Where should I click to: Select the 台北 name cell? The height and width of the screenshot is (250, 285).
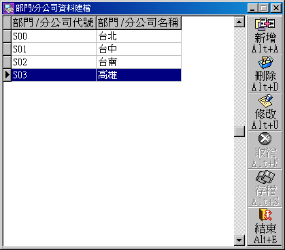pos(139,36)
